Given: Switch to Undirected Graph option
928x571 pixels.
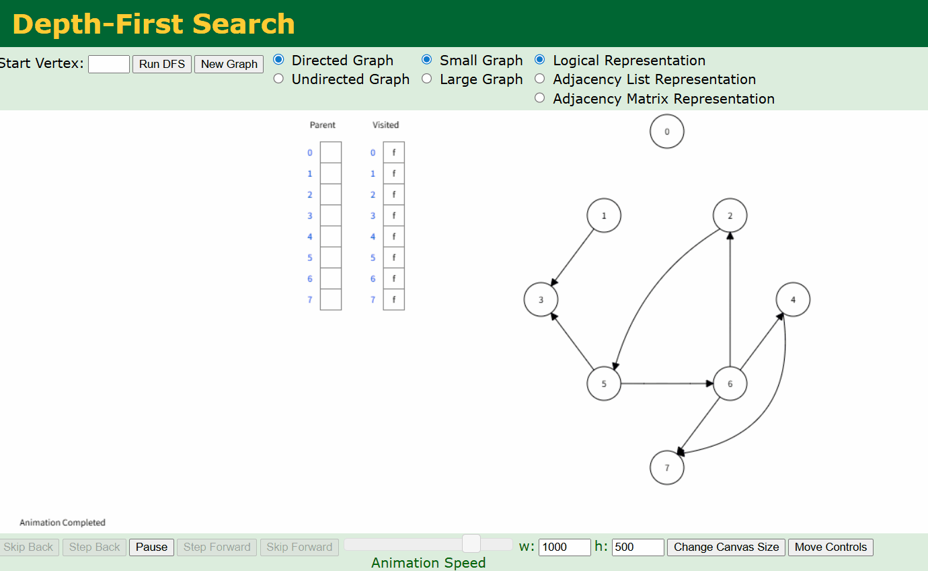Looking at the screenshot, I should [279, 79].
